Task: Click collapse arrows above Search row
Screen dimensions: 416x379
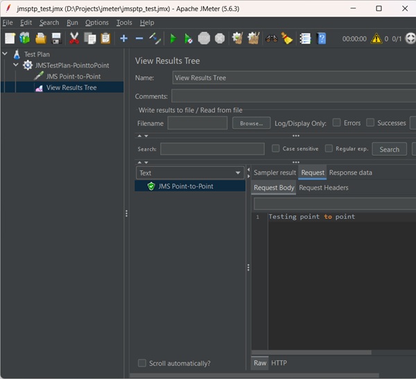Action: coord(143,136)
